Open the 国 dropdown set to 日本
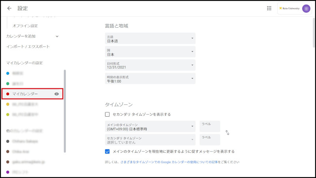Viewport: 316px width, 178px height. (x=150, y=52)
